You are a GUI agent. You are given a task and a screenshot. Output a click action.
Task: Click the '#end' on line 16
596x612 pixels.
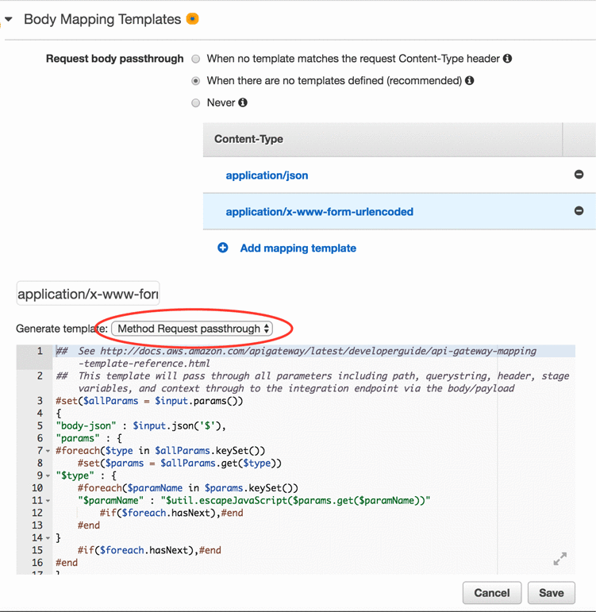[x=67, y=563]
